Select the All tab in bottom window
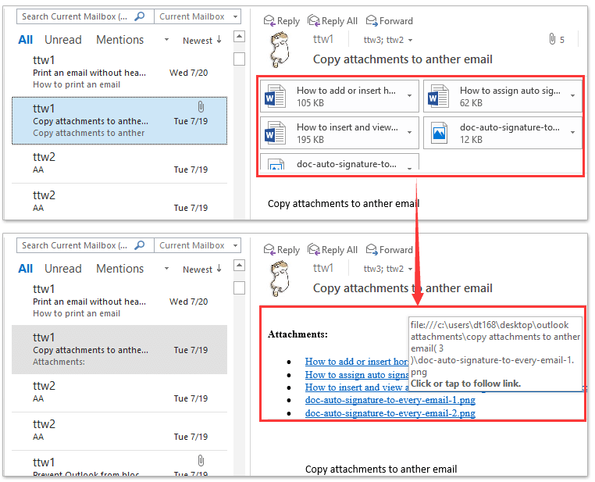The height and width of the screenshot is (482, 595). point(26,268)
